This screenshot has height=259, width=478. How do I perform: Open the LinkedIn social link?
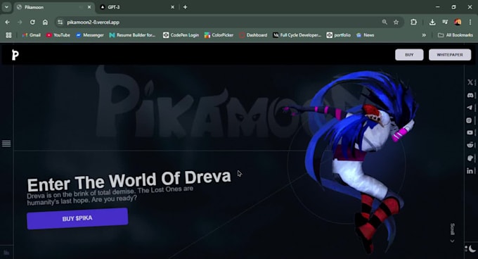(470, 171)
